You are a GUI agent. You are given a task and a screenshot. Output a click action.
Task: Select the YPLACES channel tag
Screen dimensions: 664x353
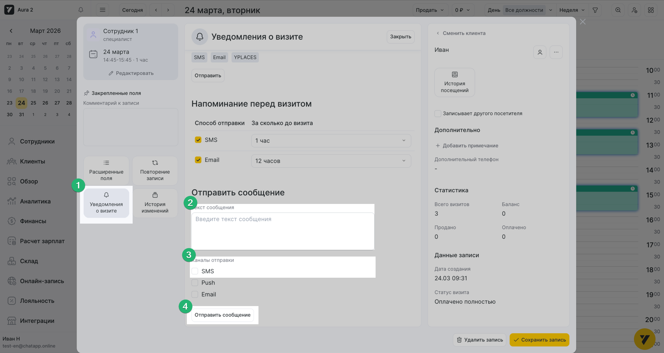pyautogui.click(x=245, y=58)
